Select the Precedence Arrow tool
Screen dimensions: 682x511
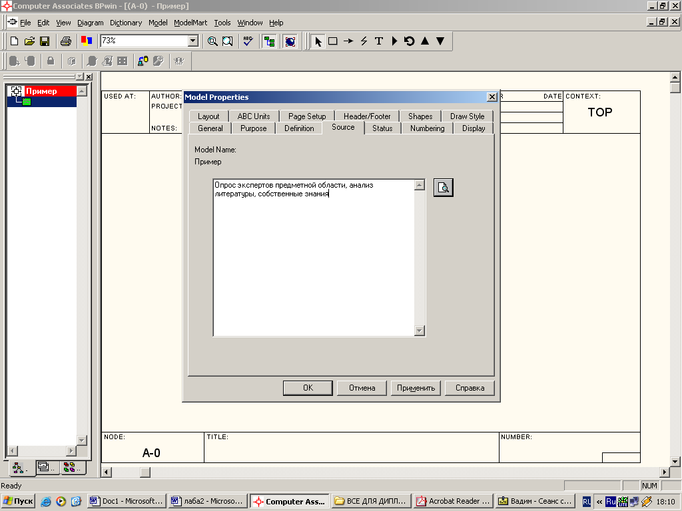[348, 41]
